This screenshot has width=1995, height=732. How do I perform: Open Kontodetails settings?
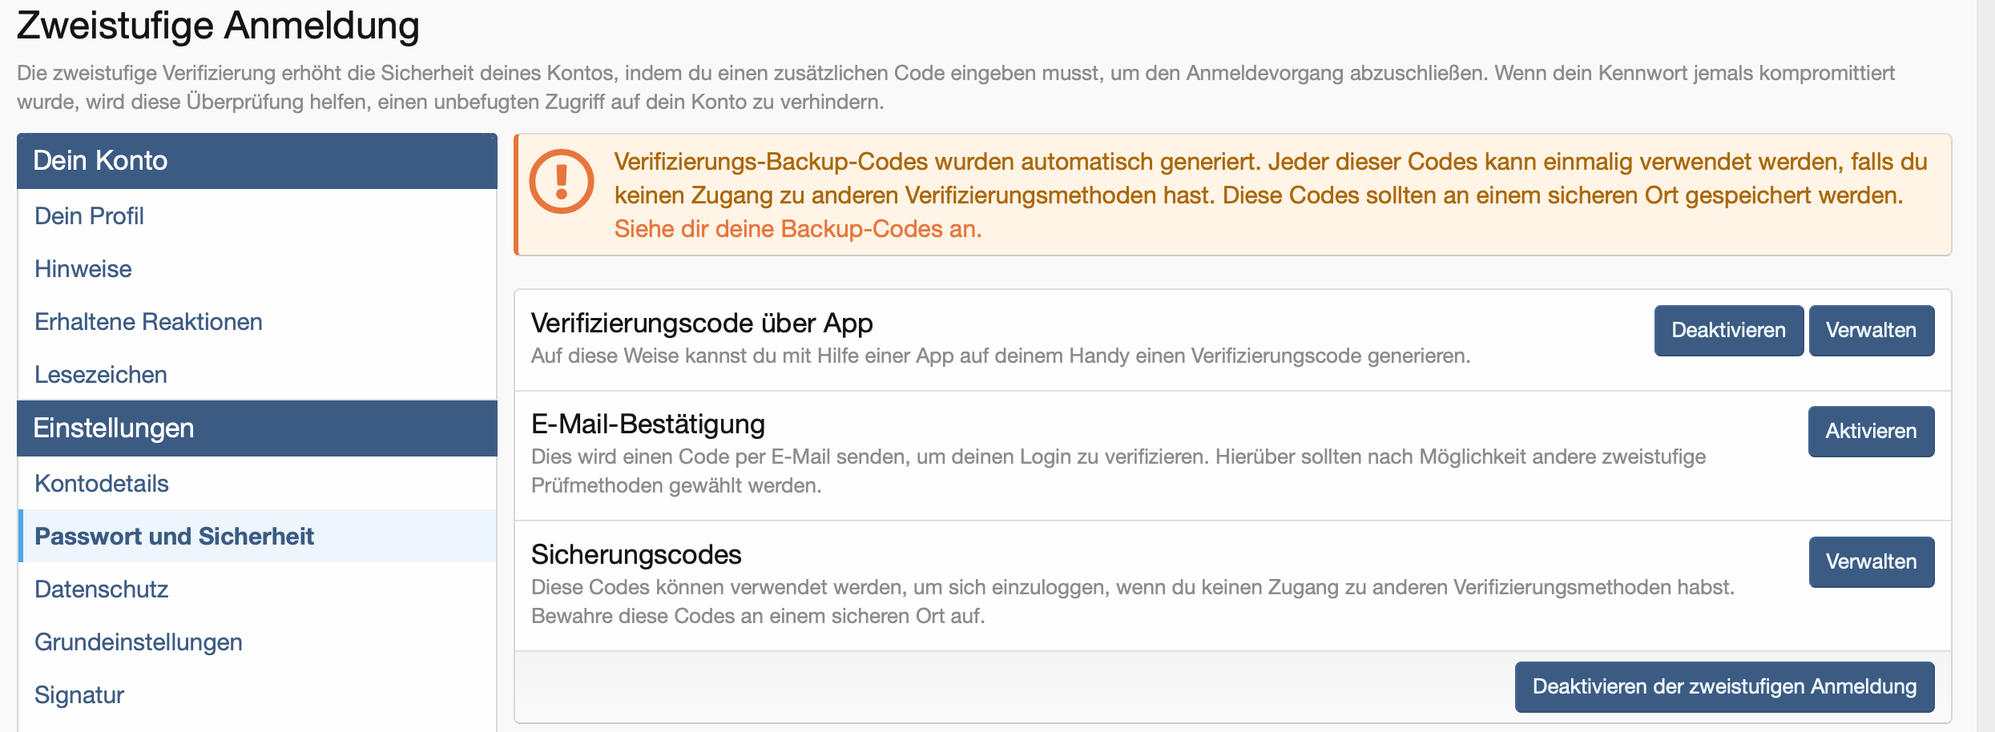(102, 484)
